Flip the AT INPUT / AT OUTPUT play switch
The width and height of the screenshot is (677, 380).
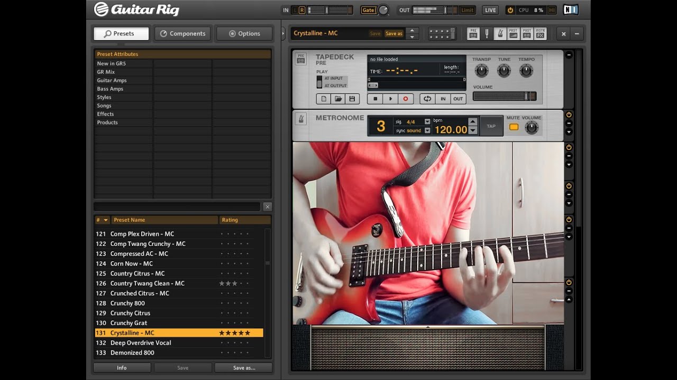tap(319, 82)
